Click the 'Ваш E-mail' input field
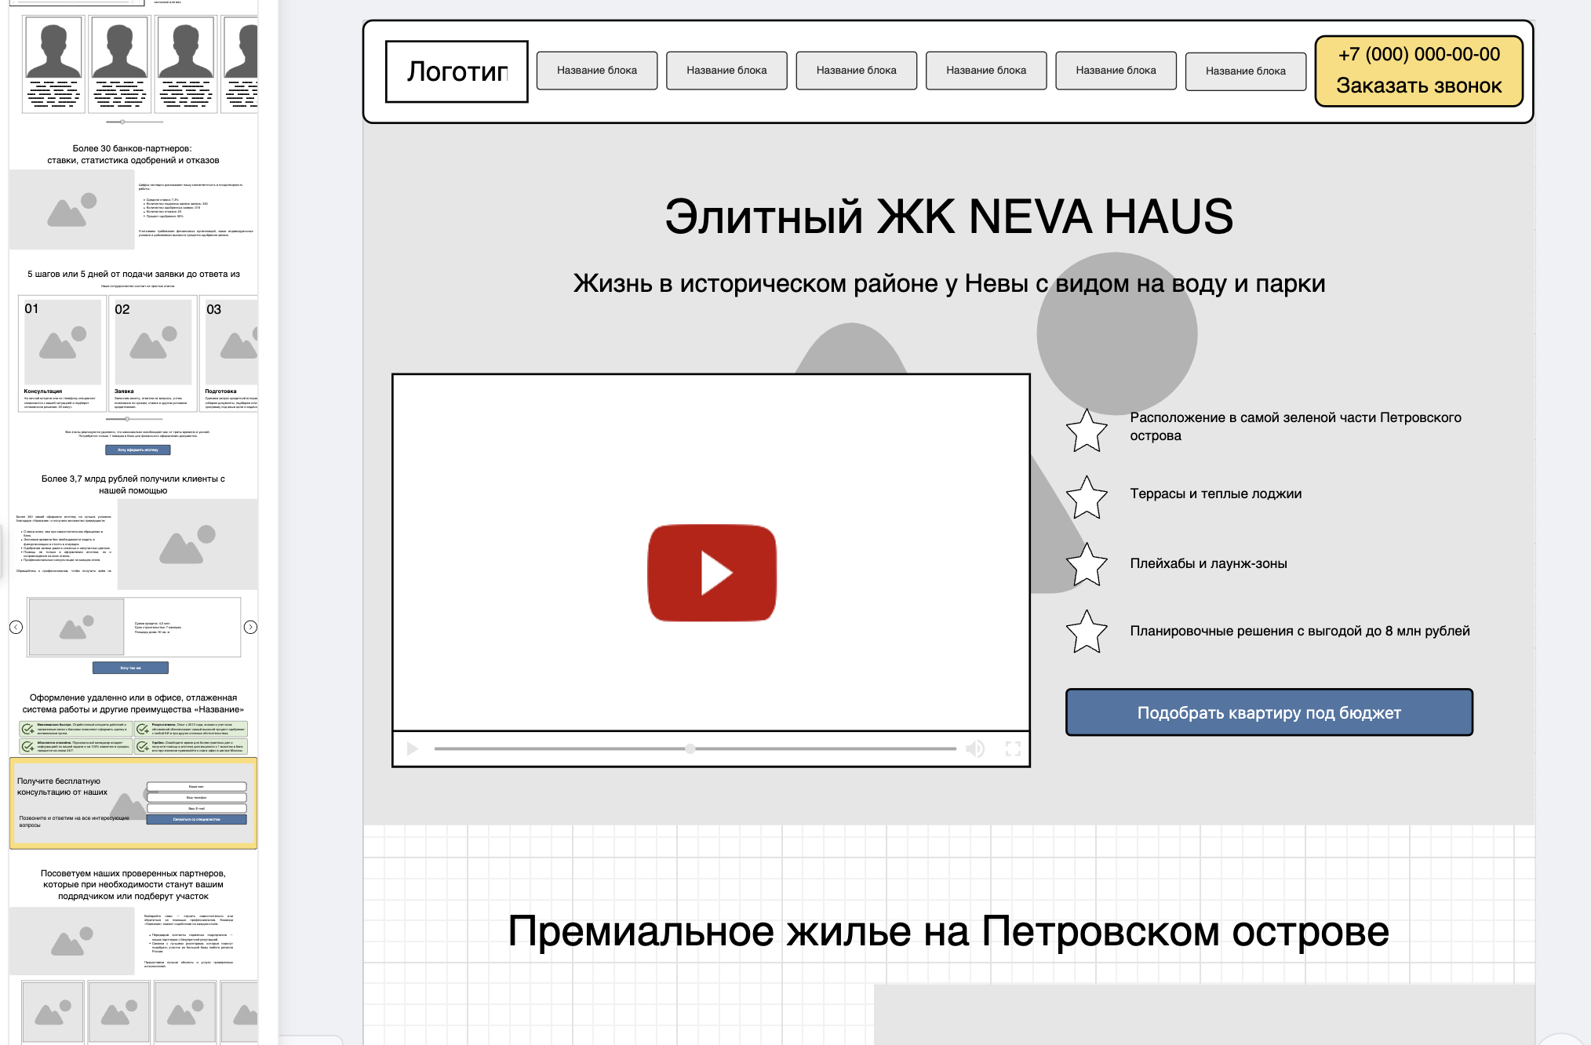The image size is (1591, 1045). (x=196, y=808)
